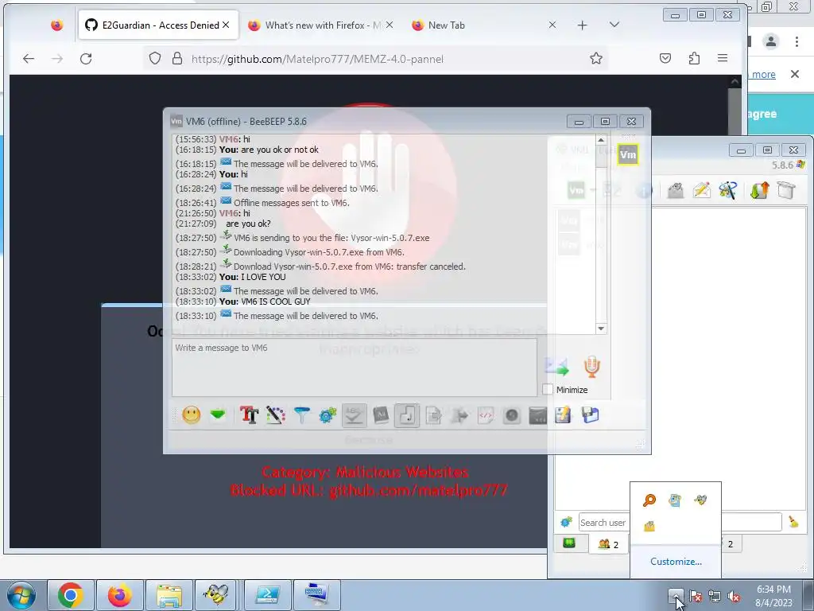
Task: Click the muted volume speaker tray icon
Action: pos(734,596)
